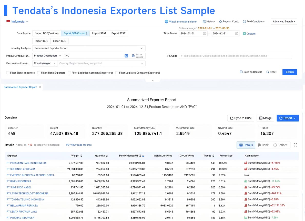This screenshot has width=305, height=221.
Task: Click the 2024-12-31 end date field
Action: pyautogui.click(x=225, y=34)
